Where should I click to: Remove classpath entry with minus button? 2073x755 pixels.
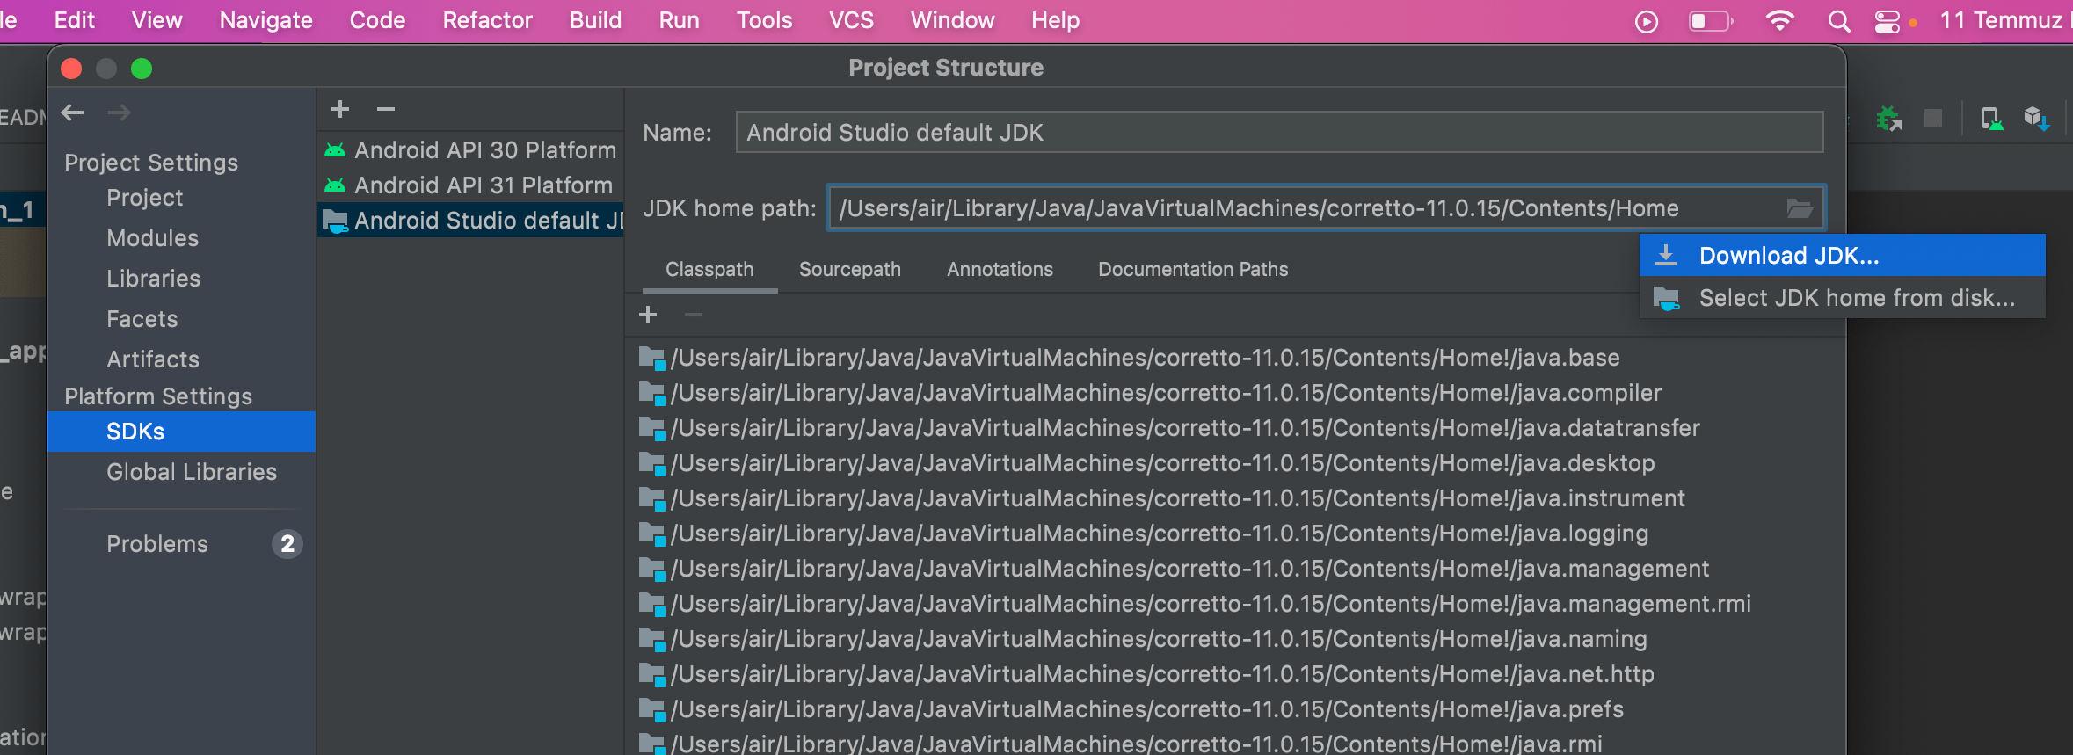694,315
